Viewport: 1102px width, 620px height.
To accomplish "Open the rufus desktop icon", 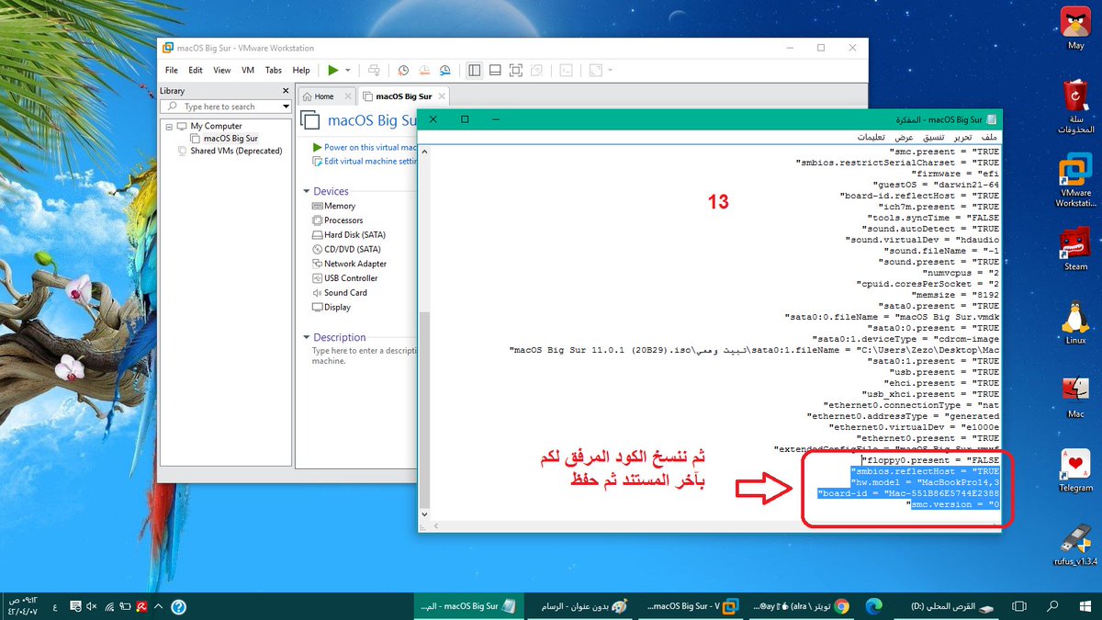I will [x=1075, y=544].
